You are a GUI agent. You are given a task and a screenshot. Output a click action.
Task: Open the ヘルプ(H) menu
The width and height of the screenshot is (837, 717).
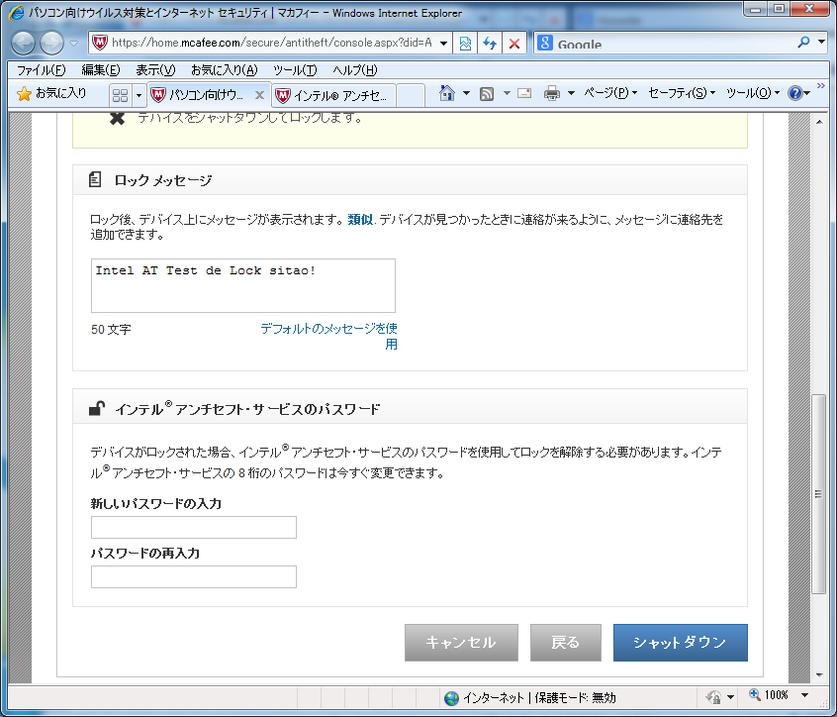coord(355,70)
